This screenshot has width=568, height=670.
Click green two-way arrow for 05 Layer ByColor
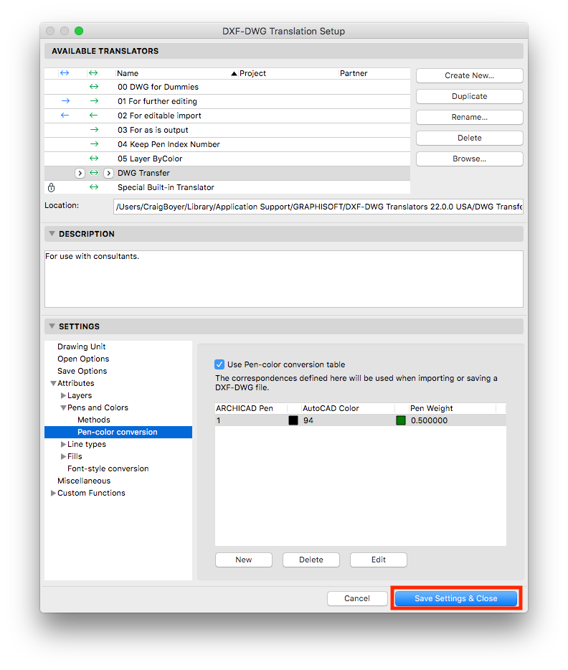(x=93, y=159)
